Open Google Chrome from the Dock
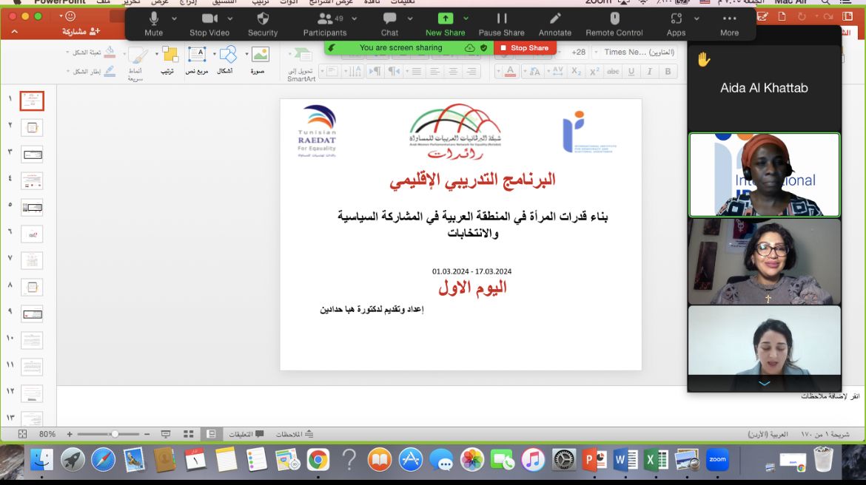866x485 pixels. pos(318,459)
